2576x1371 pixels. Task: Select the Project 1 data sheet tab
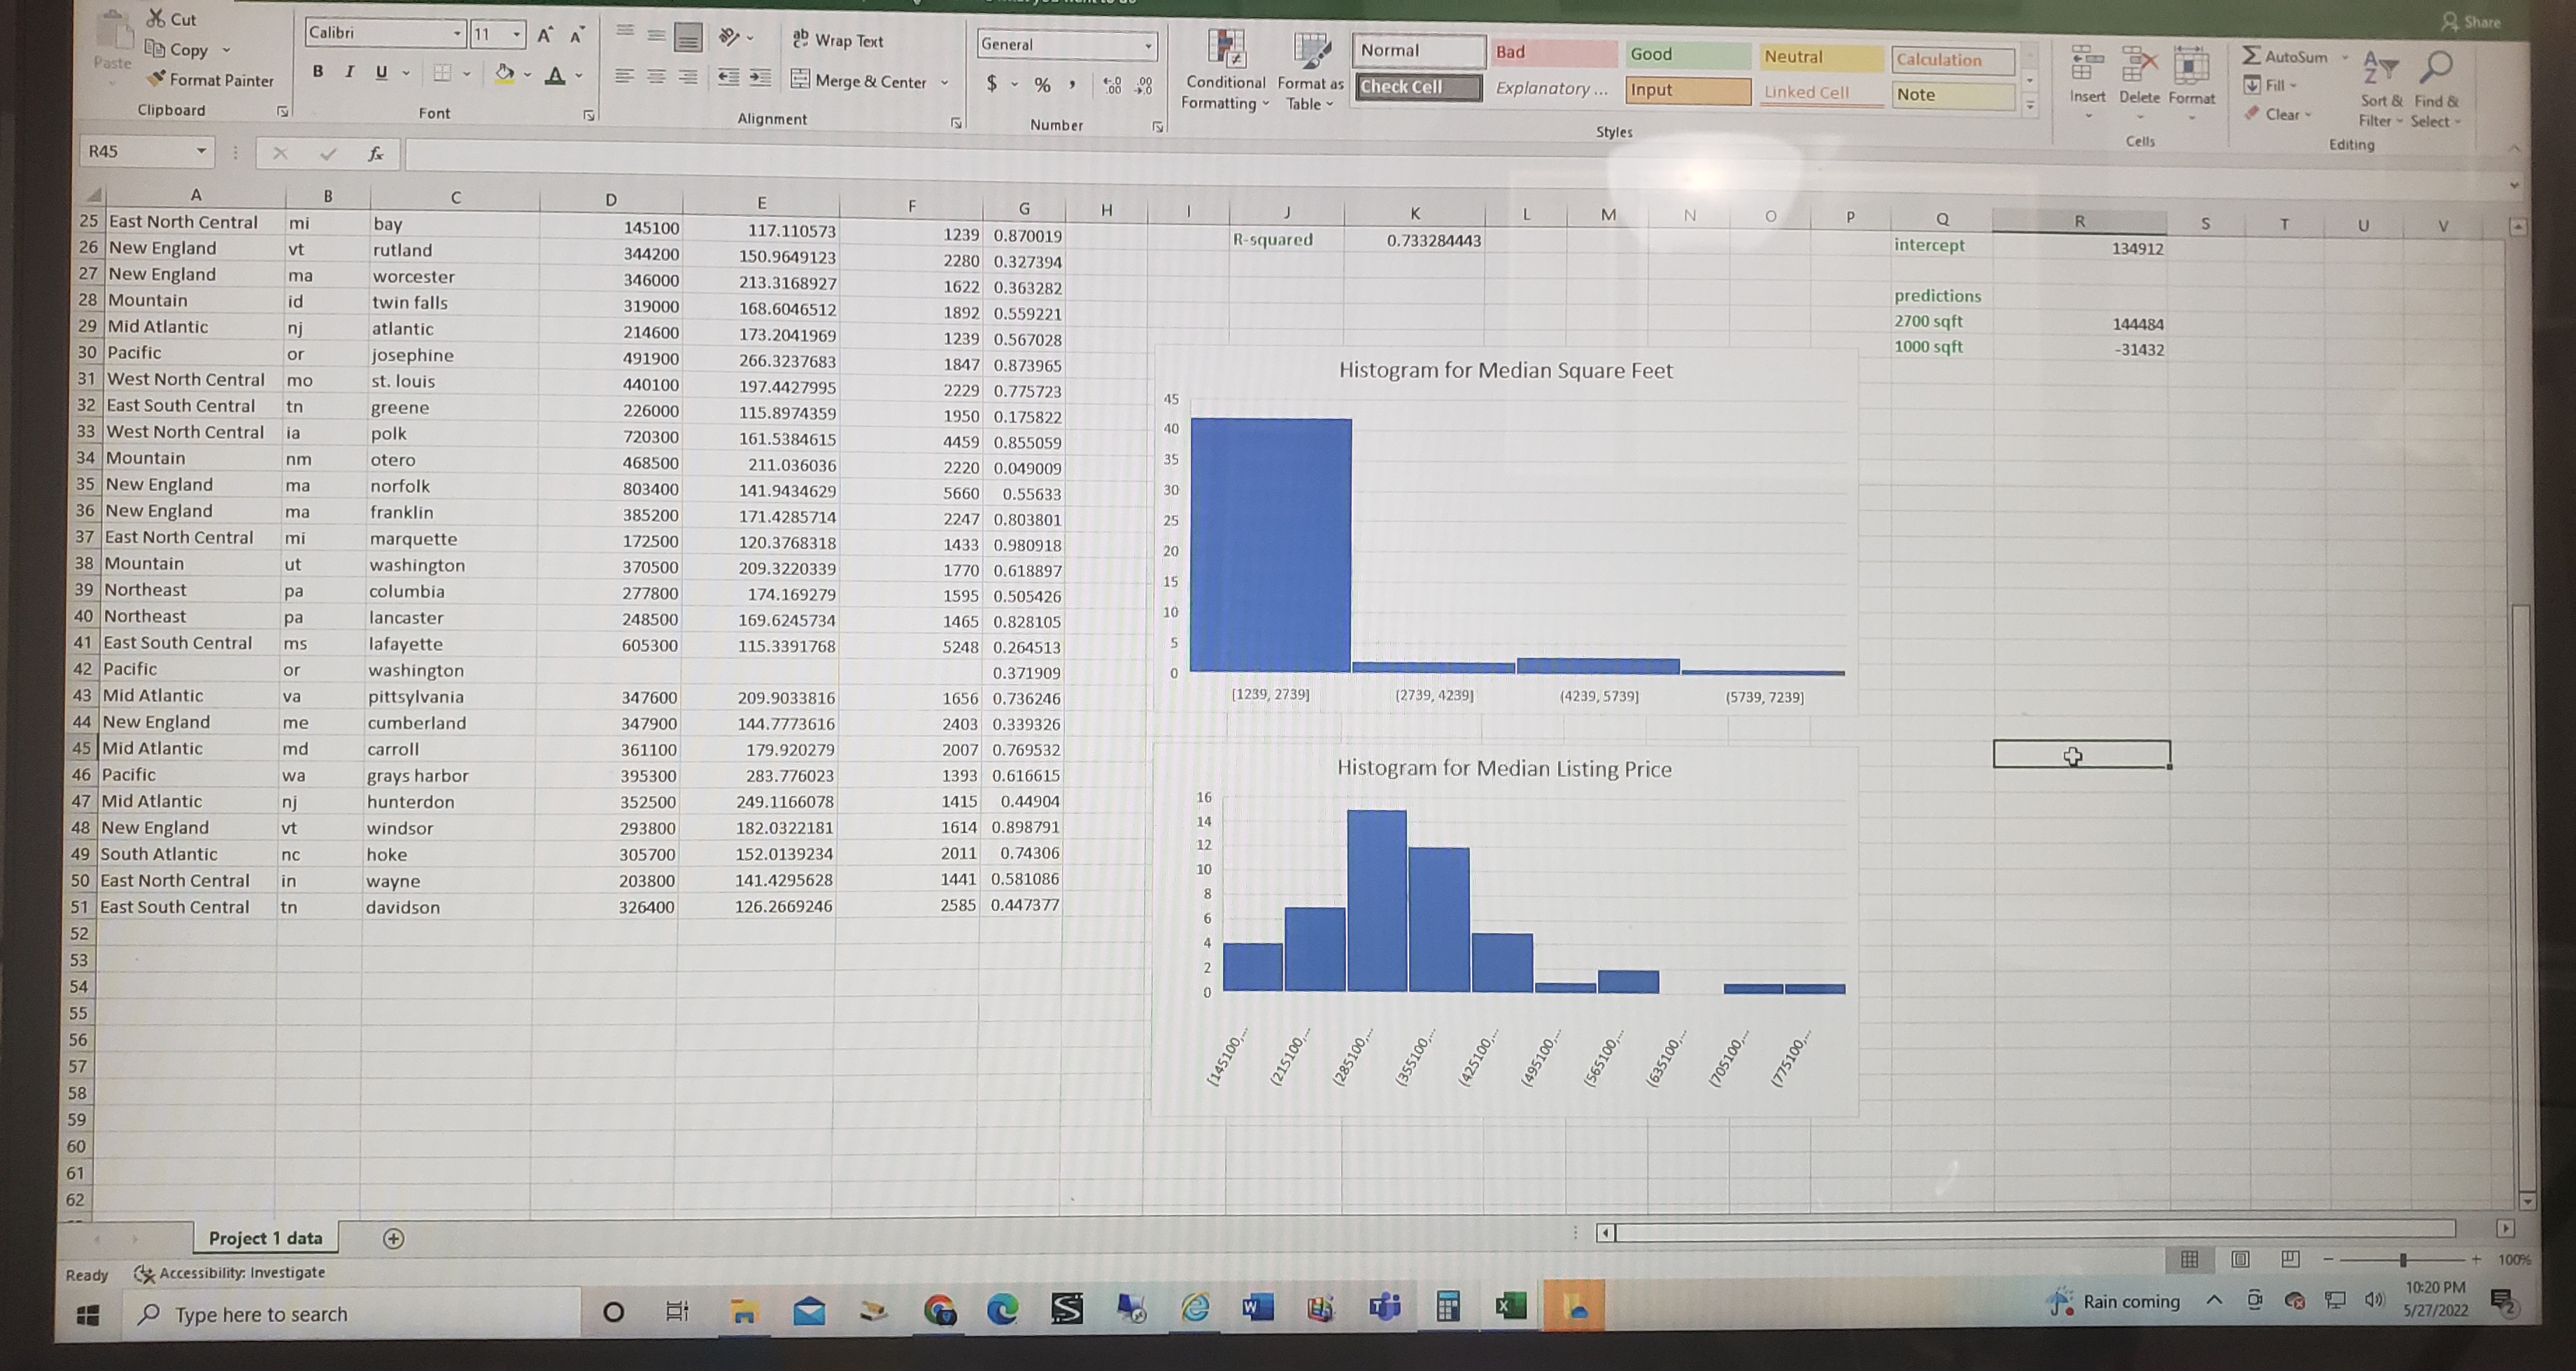pos(265,1238)
